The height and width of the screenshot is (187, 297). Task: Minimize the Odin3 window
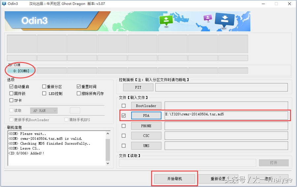(263, 4)
